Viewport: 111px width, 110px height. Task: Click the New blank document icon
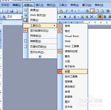tap(2, 11)
